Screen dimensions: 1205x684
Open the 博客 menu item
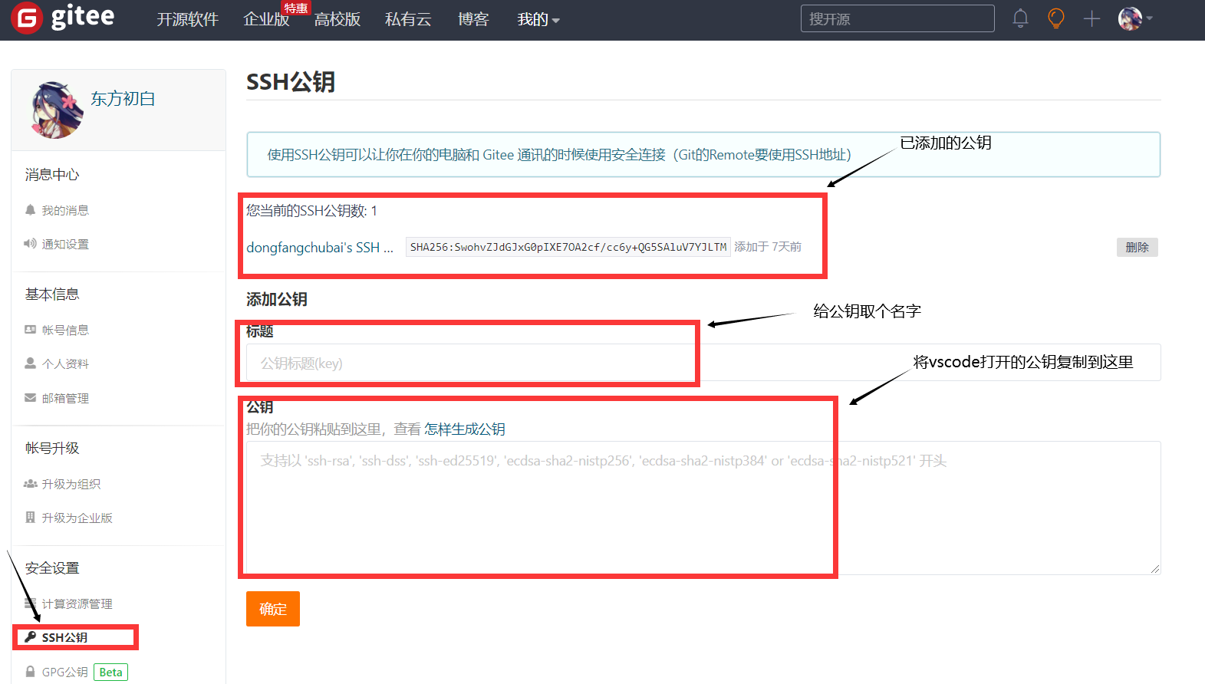pyautogui.click(x=473, y=19)
